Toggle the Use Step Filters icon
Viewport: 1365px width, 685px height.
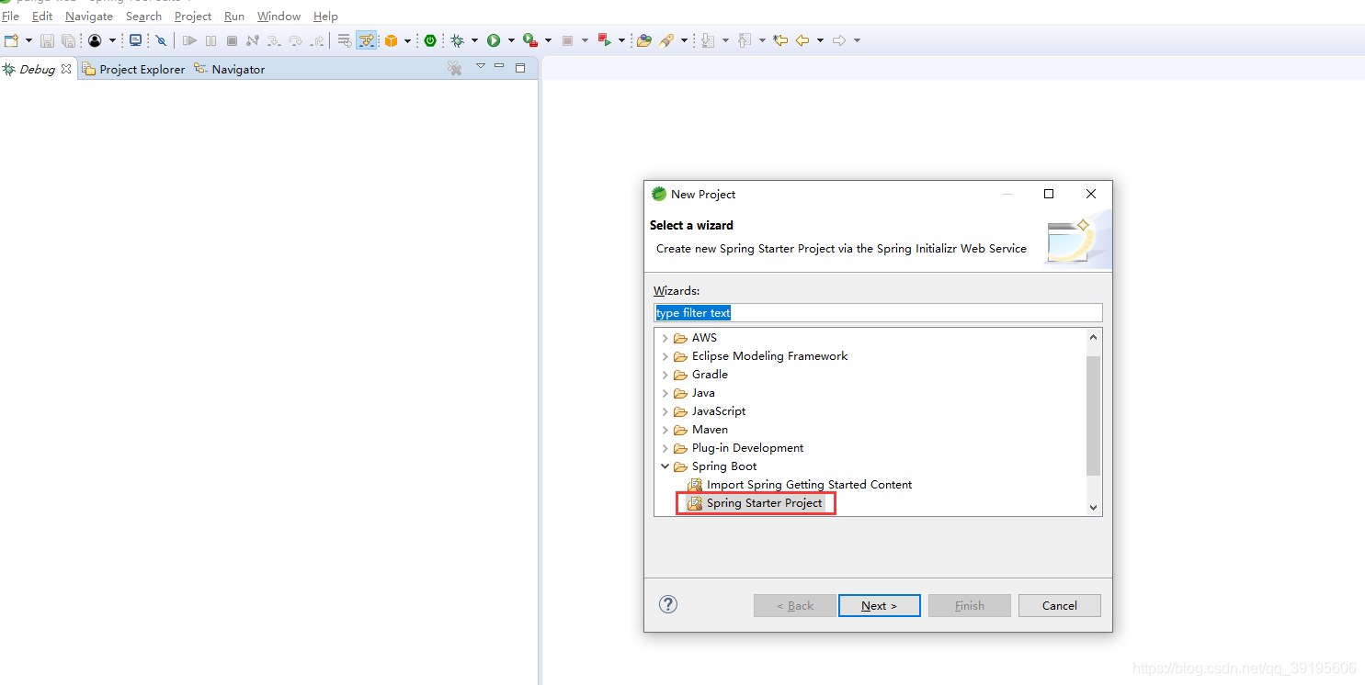366,40
